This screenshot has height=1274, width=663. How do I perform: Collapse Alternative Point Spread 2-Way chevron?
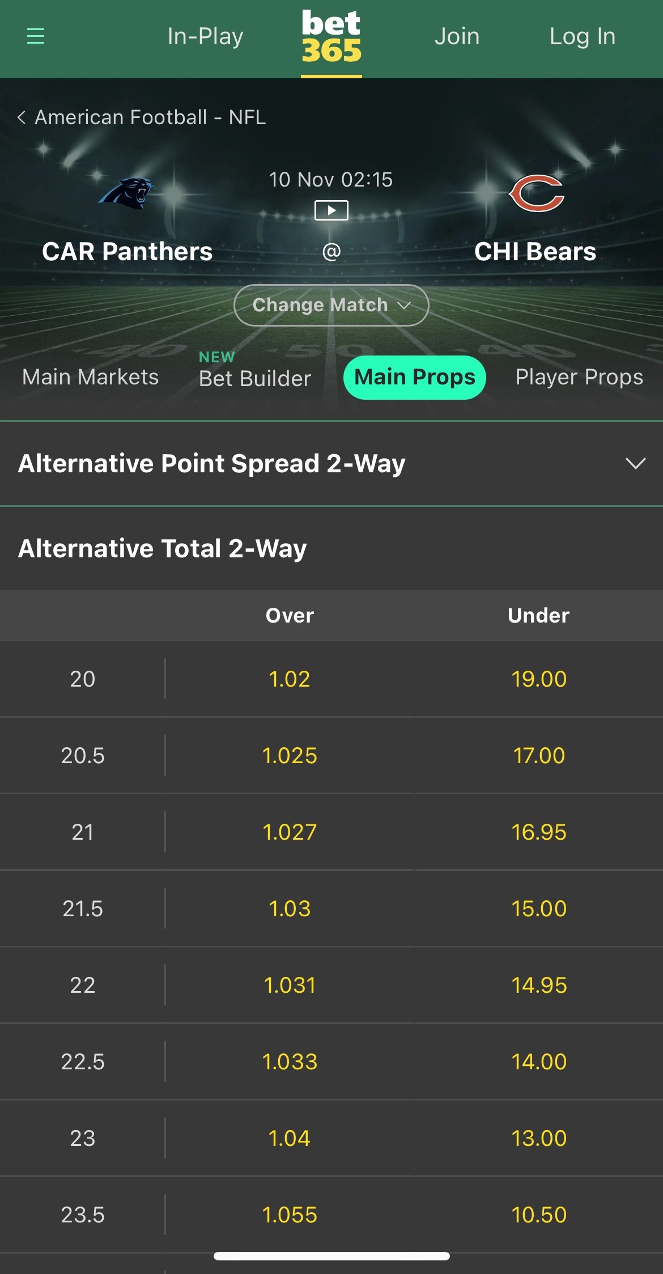[635, 463]
